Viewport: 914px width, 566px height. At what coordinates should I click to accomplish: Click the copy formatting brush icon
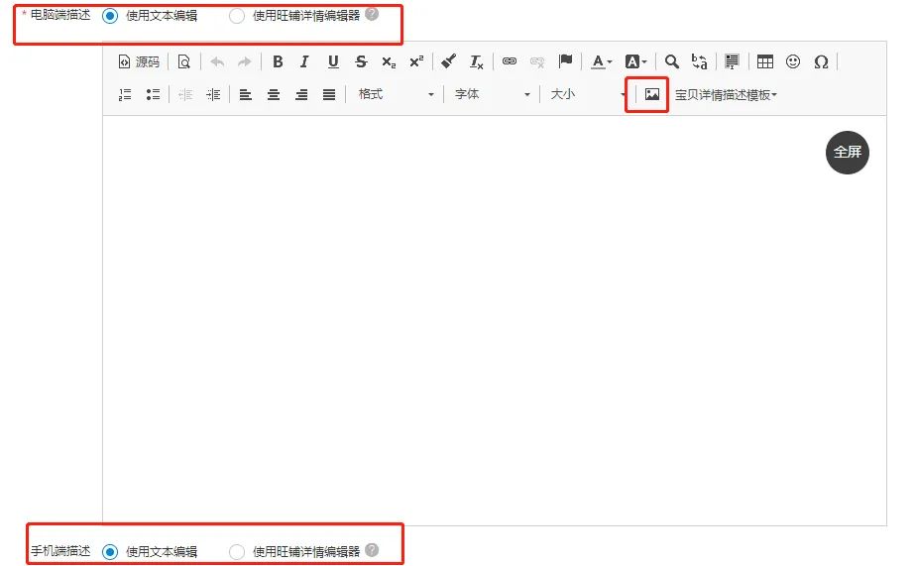pos(448,61)
